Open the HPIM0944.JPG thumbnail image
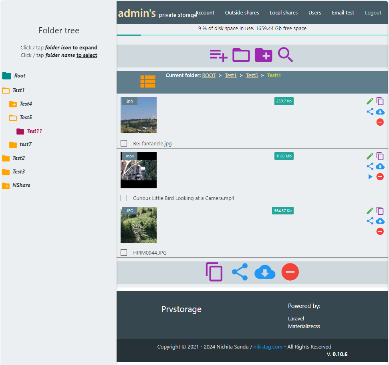The image size is (389, 365). (139, 225)
